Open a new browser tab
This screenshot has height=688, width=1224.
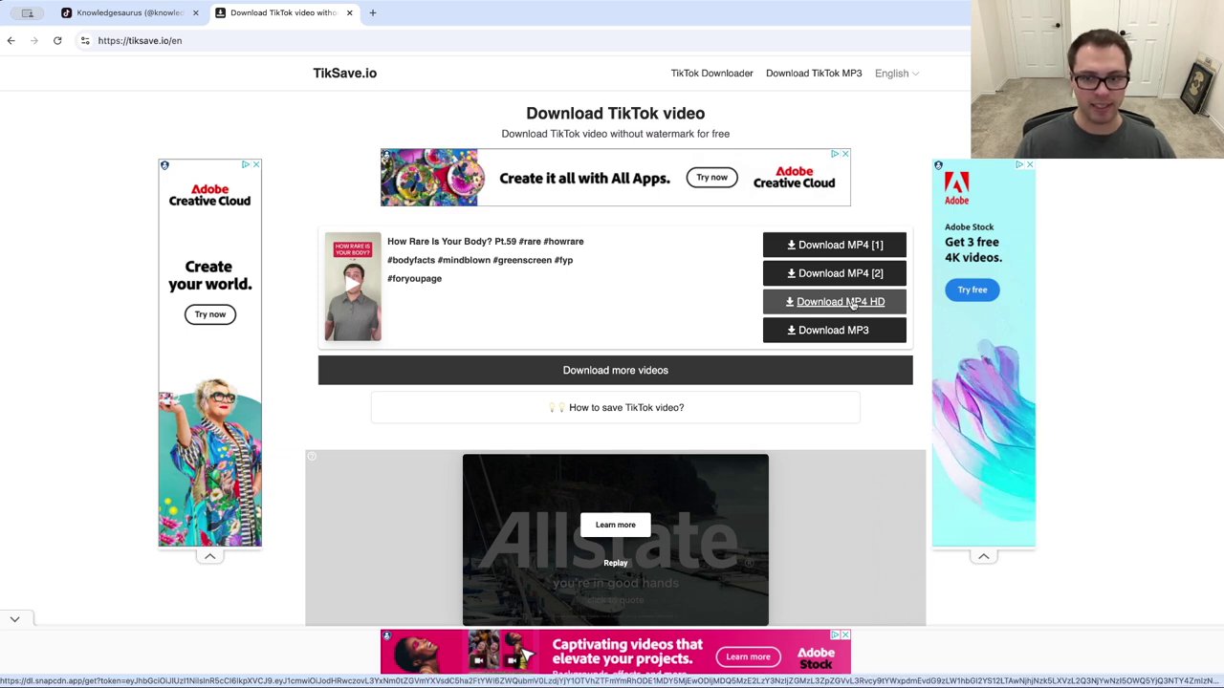373,12
